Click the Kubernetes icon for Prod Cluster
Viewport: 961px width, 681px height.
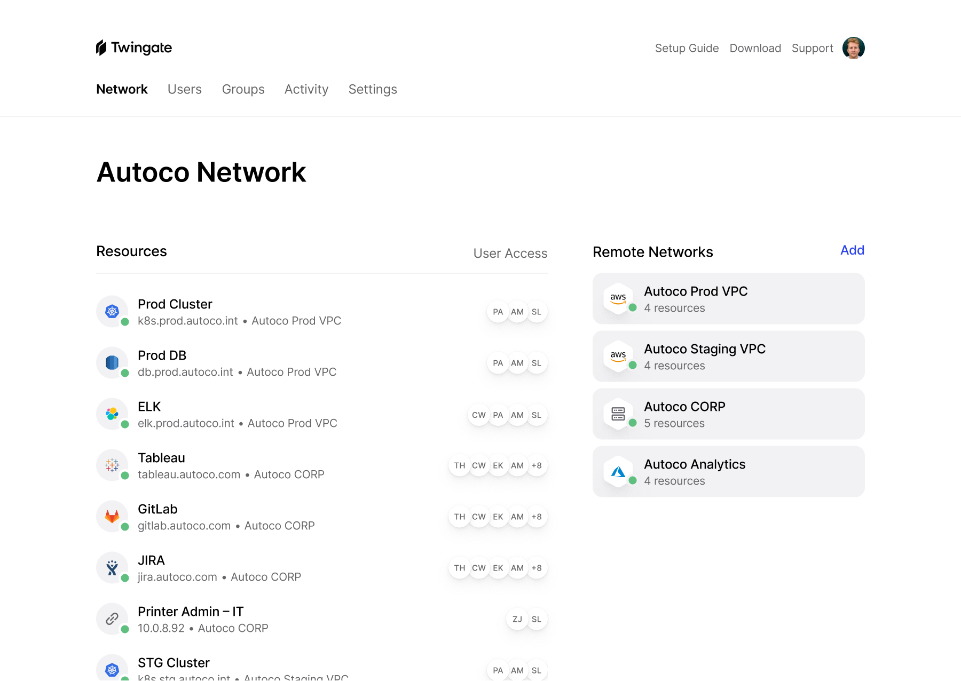pyautogui.click(x=112, y=311)
